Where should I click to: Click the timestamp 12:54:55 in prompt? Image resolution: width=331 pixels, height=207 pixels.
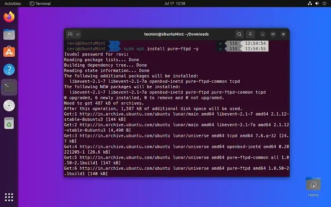pyautogui.click(x=255, y=49)
